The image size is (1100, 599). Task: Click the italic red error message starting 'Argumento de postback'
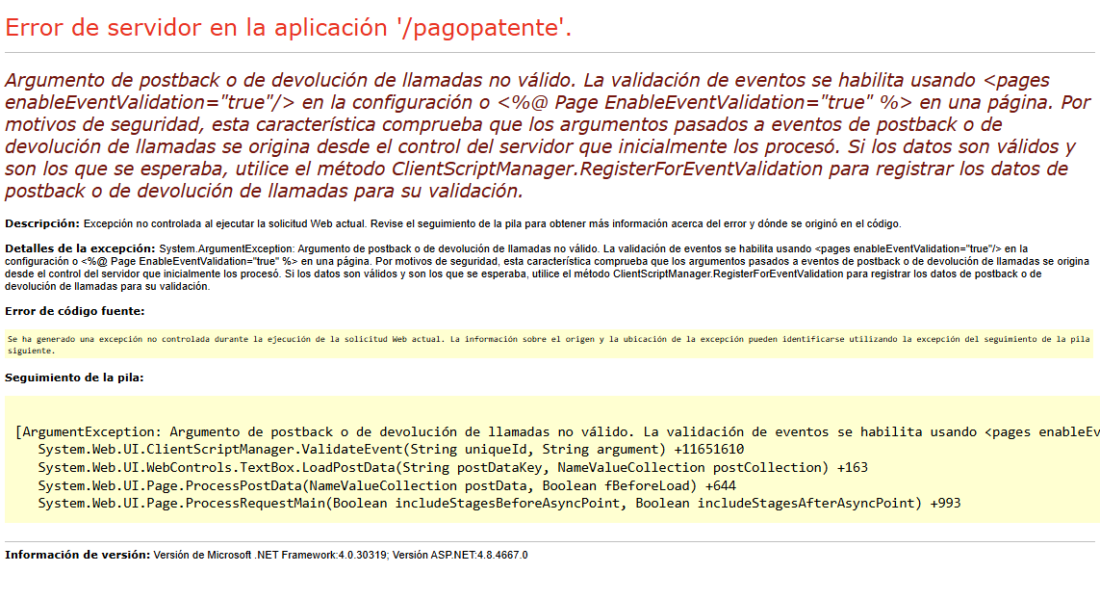[548, 136]
